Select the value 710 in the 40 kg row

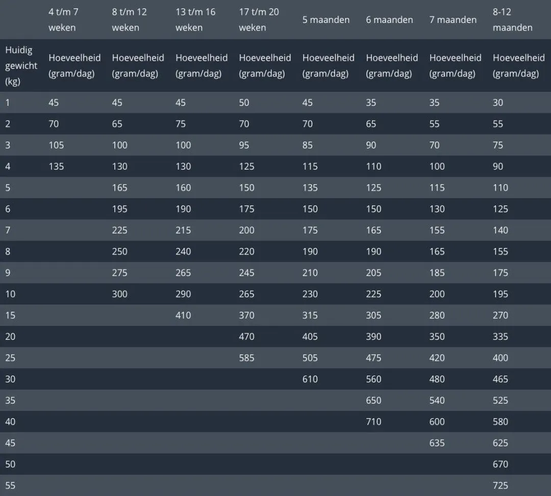(x=373, y=422)
